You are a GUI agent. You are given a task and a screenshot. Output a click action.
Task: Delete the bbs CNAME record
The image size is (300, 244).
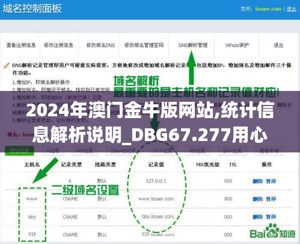[258, 217]
